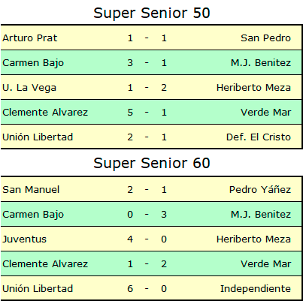Select Juventus team name
Screen dimensions: 303x301
click(x=24, y=239)
